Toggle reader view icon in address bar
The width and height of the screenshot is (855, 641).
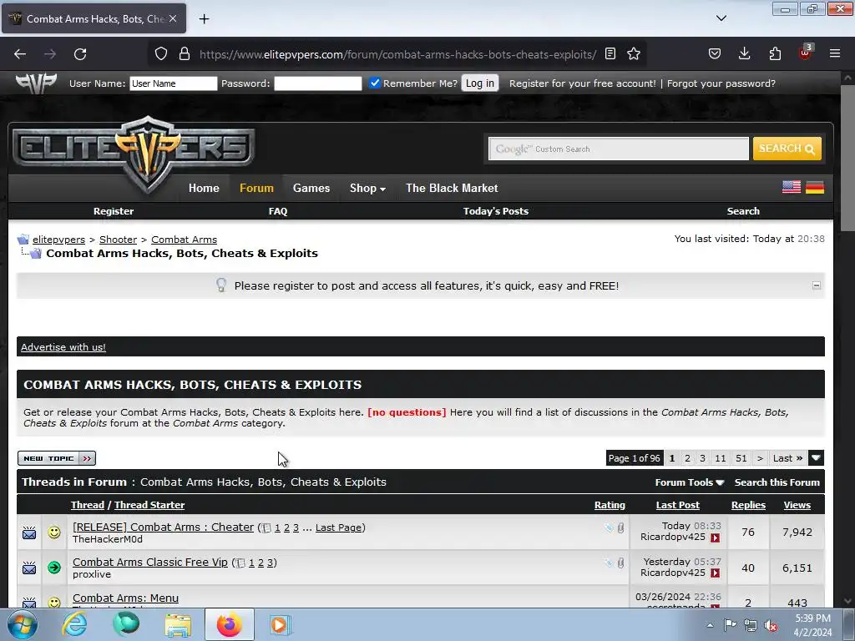click(x=610, y=54)
